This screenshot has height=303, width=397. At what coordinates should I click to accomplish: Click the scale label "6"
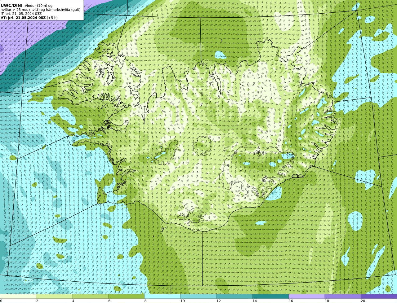click(x=109, y=301)
